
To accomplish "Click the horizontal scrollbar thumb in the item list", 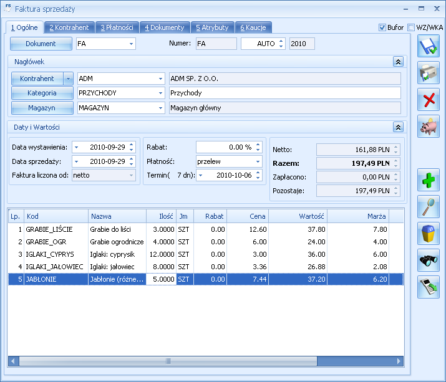I will [168, 361].
